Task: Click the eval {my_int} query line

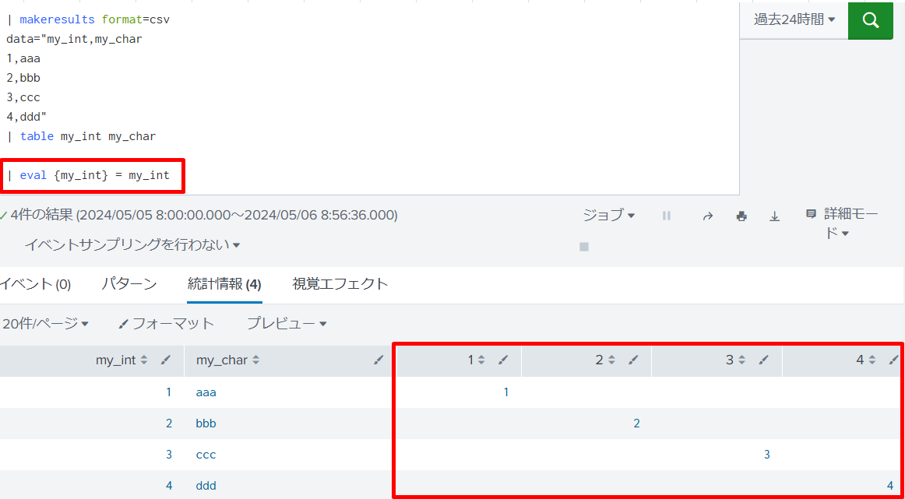Action: point(89,175)
